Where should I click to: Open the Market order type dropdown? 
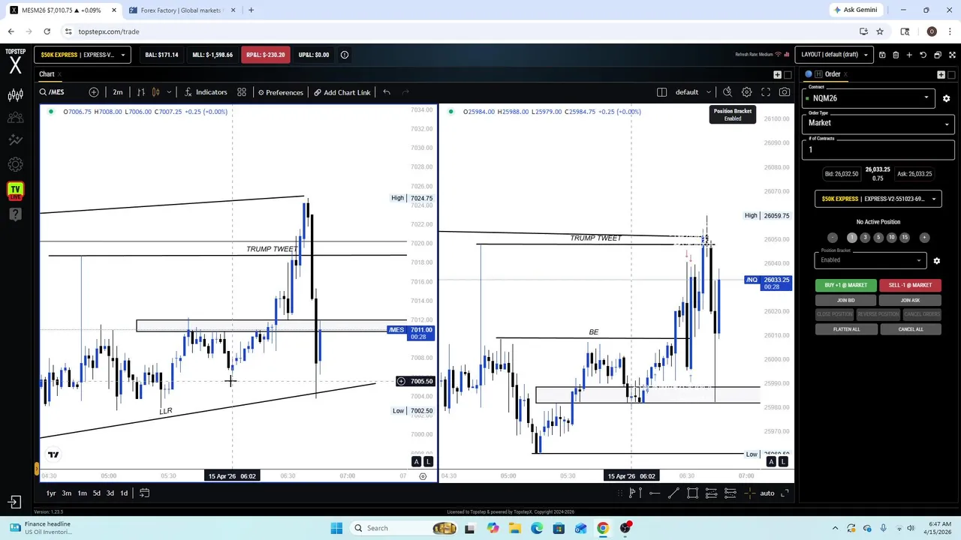point(878,123)
